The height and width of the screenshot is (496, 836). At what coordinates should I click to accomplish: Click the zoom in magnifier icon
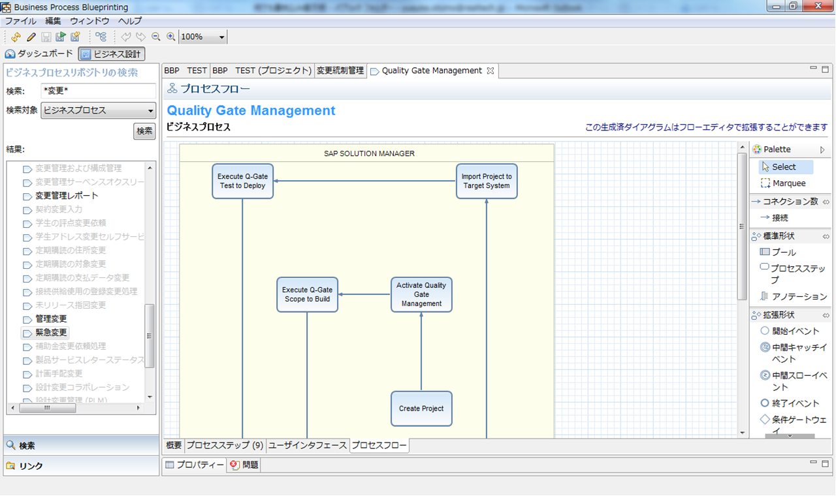(170, 37)
